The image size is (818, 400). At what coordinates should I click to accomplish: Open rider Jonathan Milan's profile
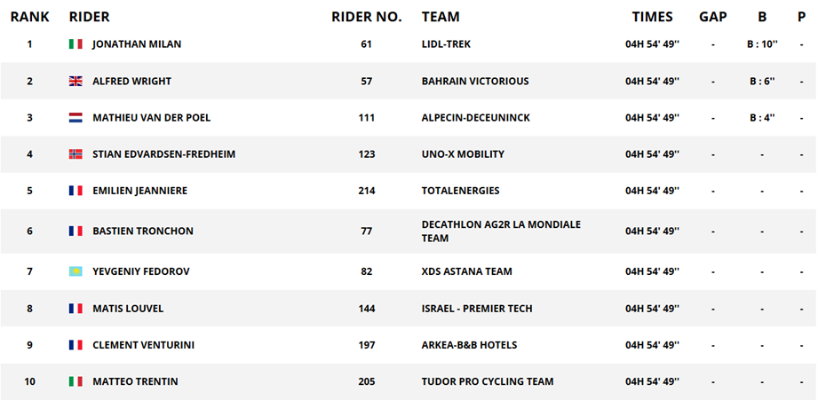tap(137, 44)
